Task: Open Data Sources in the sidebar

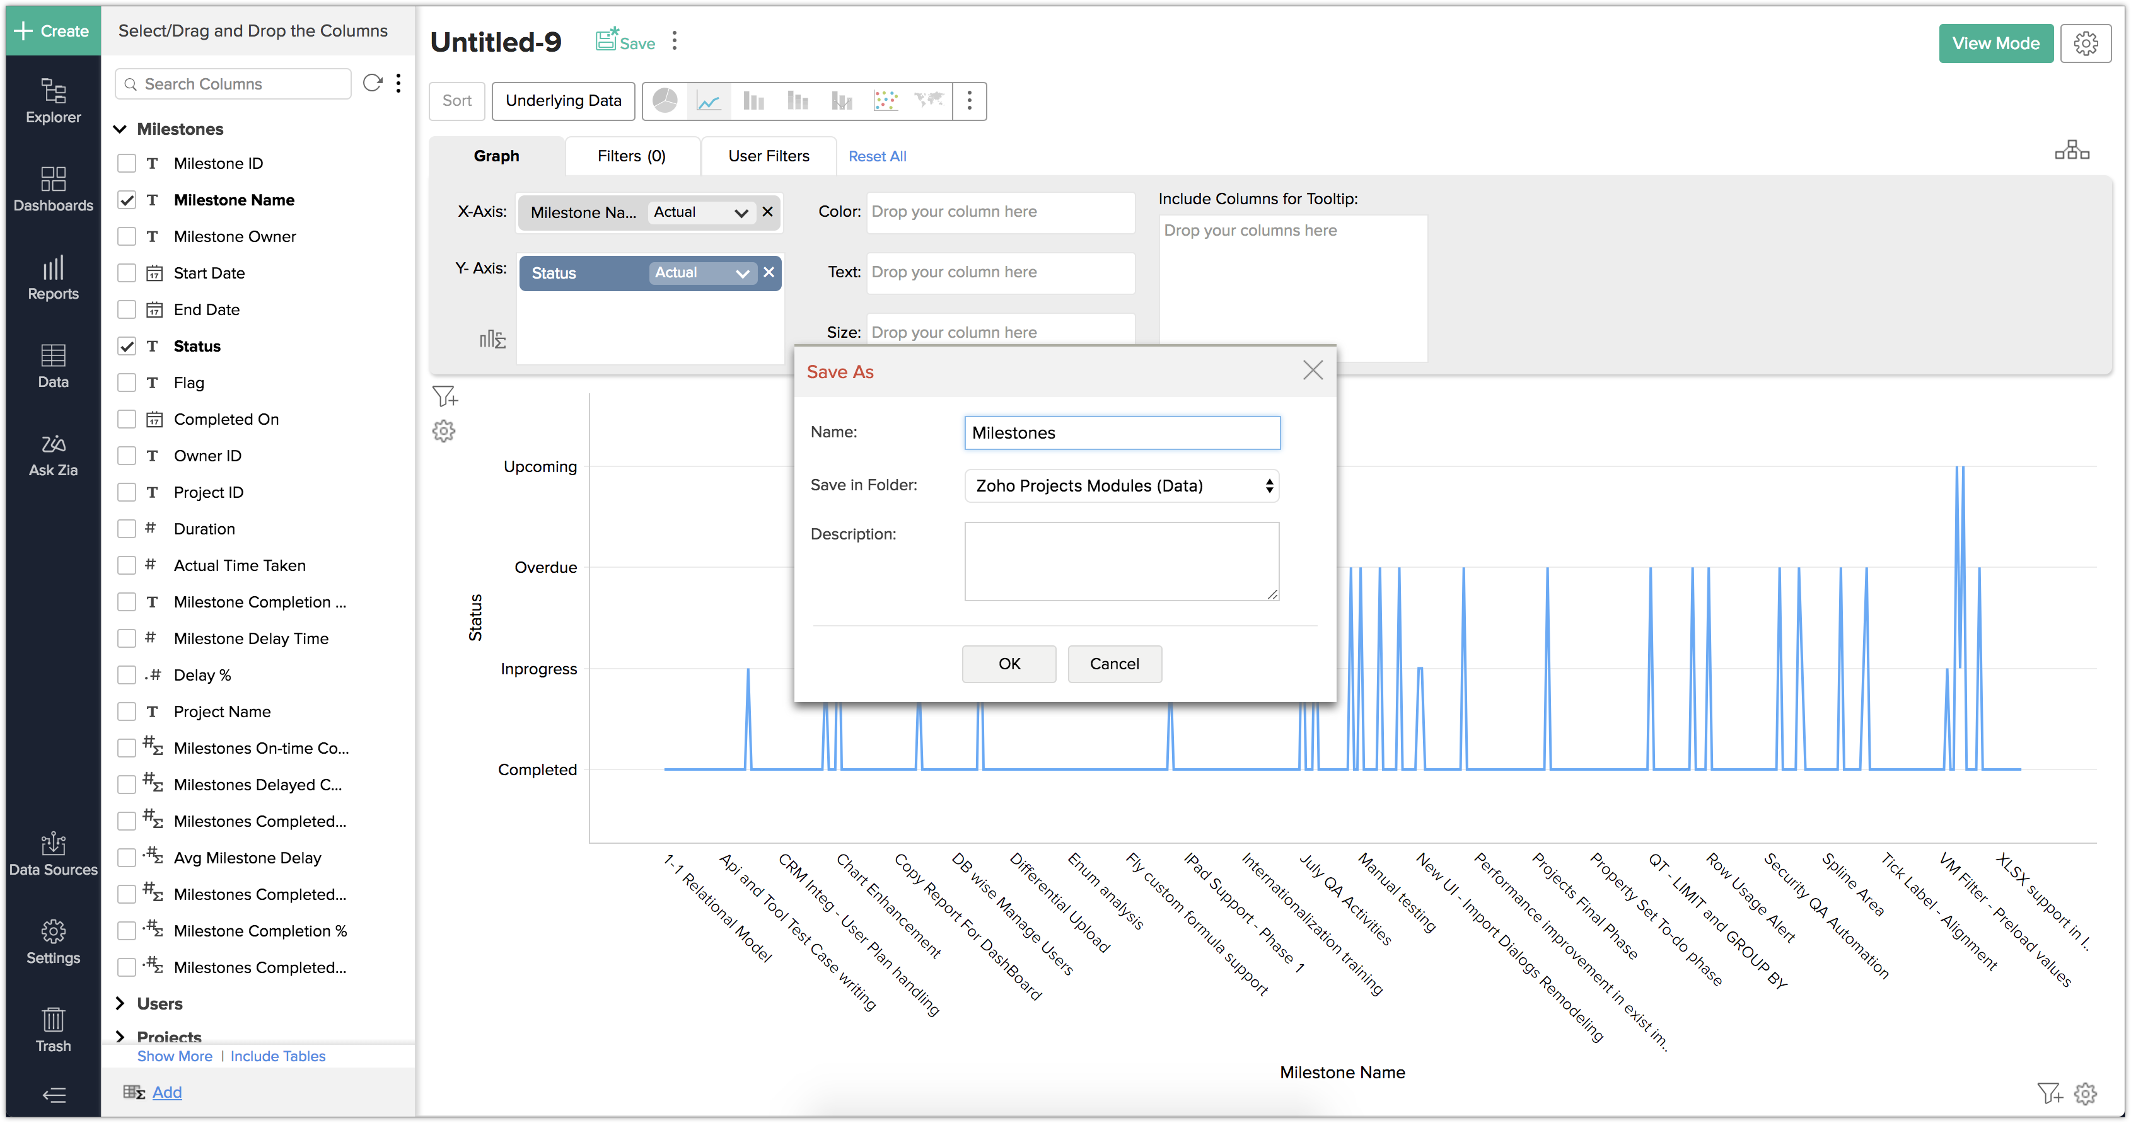Action: pyautogui.click(x=53, y=855)
